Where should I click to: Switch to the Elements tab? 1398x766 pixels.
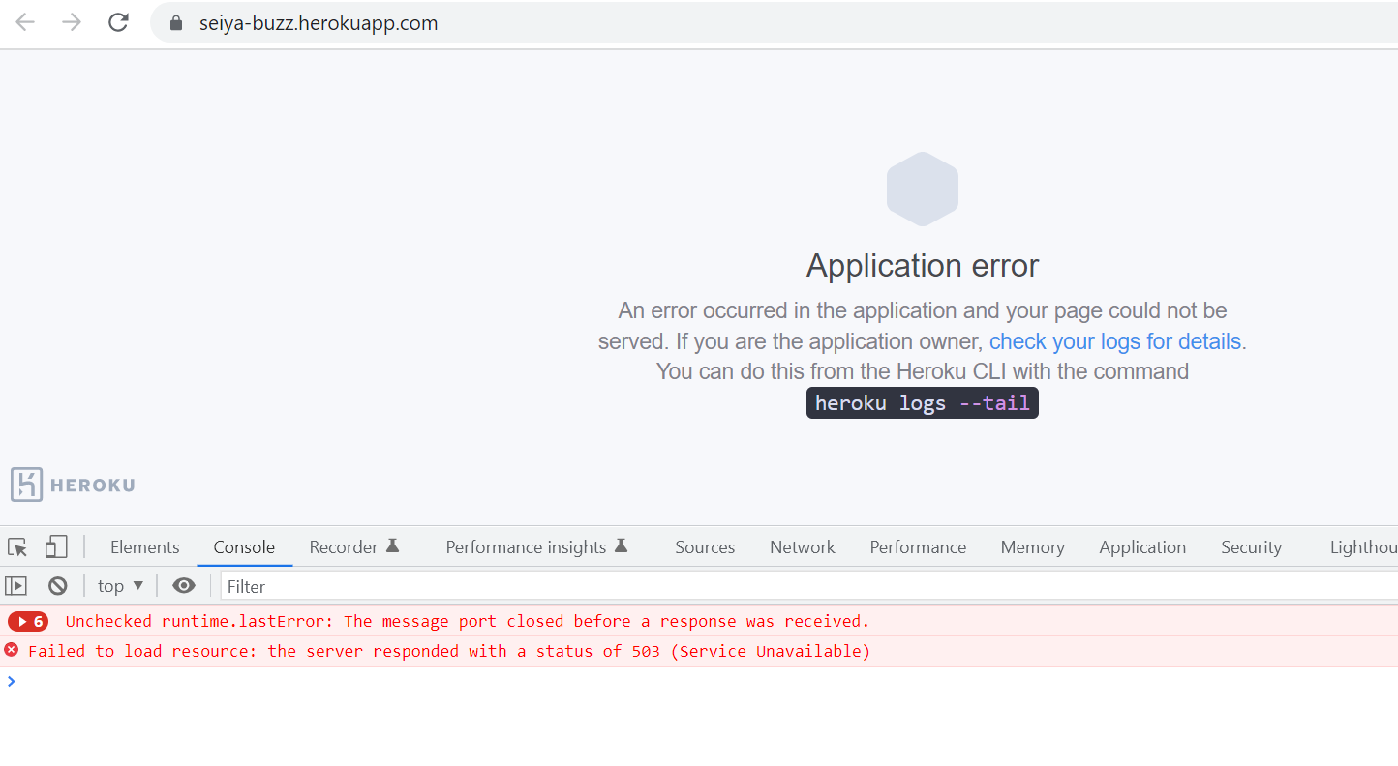pos(145,547)
